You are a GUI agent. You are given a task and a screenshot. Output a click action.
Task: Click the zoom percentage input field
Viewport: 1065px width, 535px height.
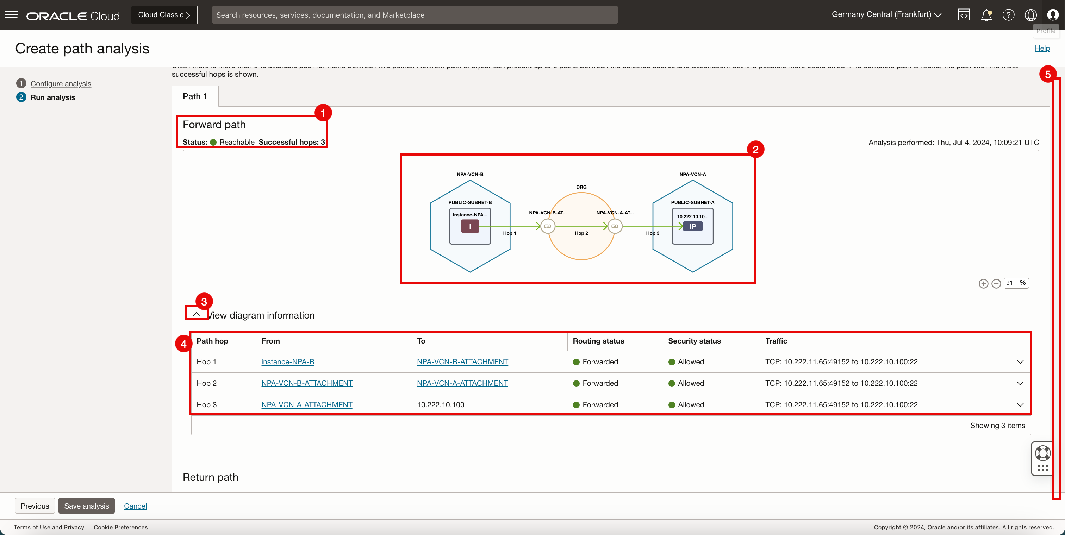[1011, 283]
